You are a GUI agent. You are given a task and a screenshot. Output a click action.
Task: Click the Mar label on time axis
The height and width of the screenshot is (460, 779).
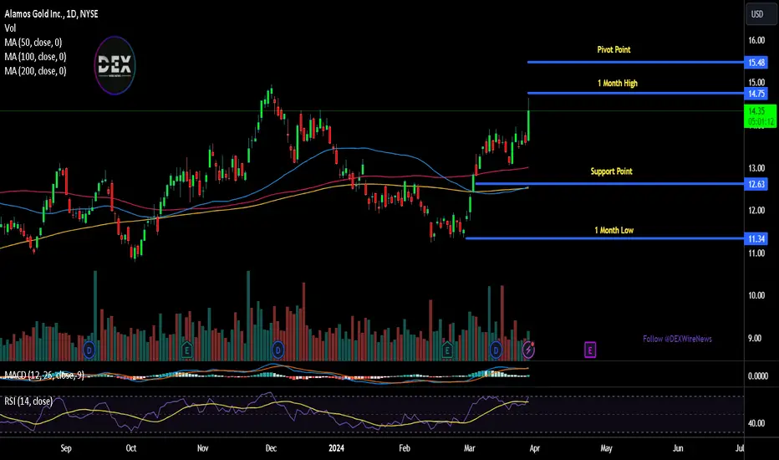point(470,448)
